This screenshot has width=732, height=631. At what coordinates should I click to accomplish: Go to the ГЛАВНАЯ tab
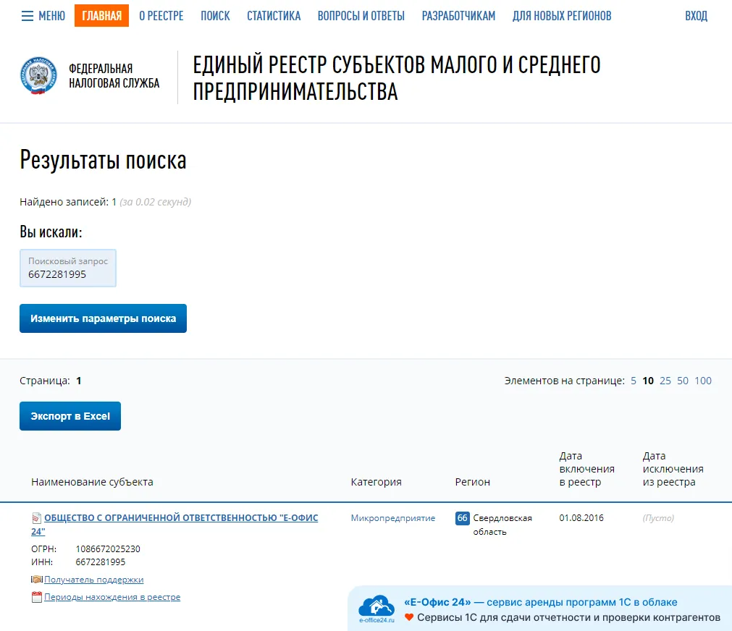coord(101,16)
